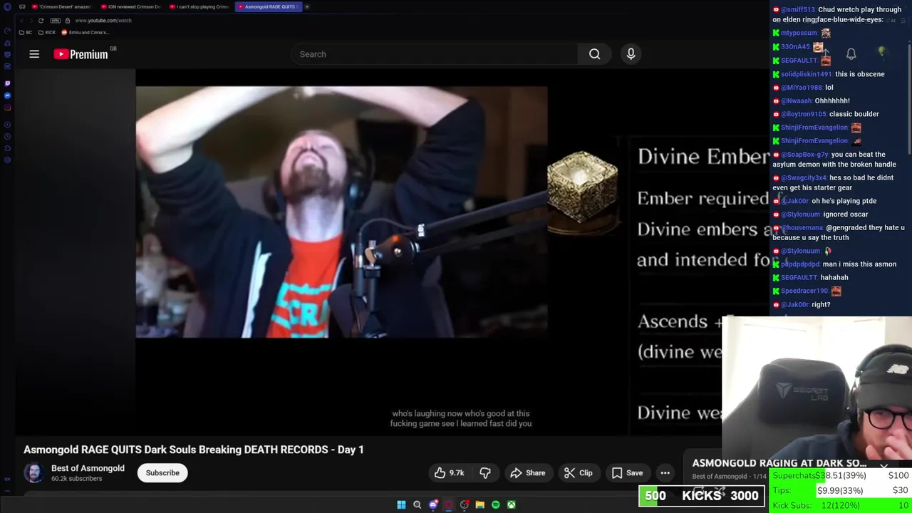Open Best of Asmongold channel avatar
This screenshot has height=513, width=912.
(x=33, y=473)
